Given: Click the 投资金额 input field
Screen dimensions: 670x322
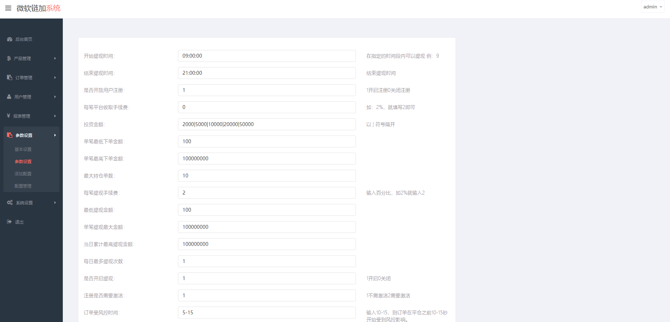Looking at the screenshot, I should point(267,124).
